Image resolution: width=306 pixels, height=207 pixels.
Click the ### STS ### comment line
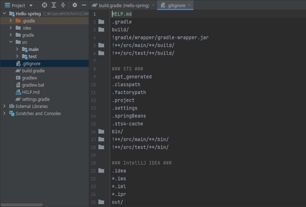[x=128, y=69]
